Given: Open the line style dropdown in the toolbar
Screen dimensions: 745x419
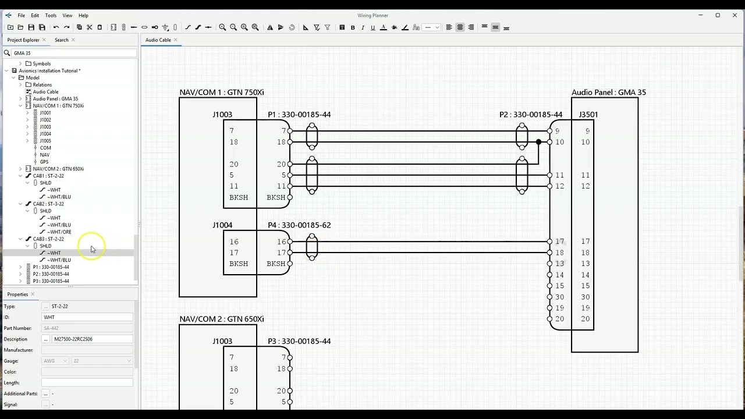Looking at the screenshot, I should coord(431,27).
